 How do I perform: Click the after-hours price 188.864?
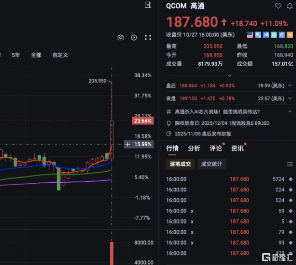point(188,85)
